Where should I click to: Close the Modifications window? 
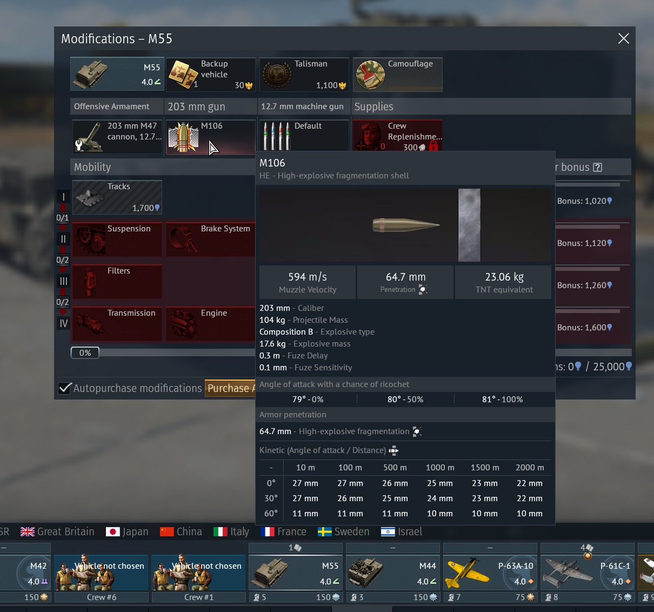pos(623,38)
